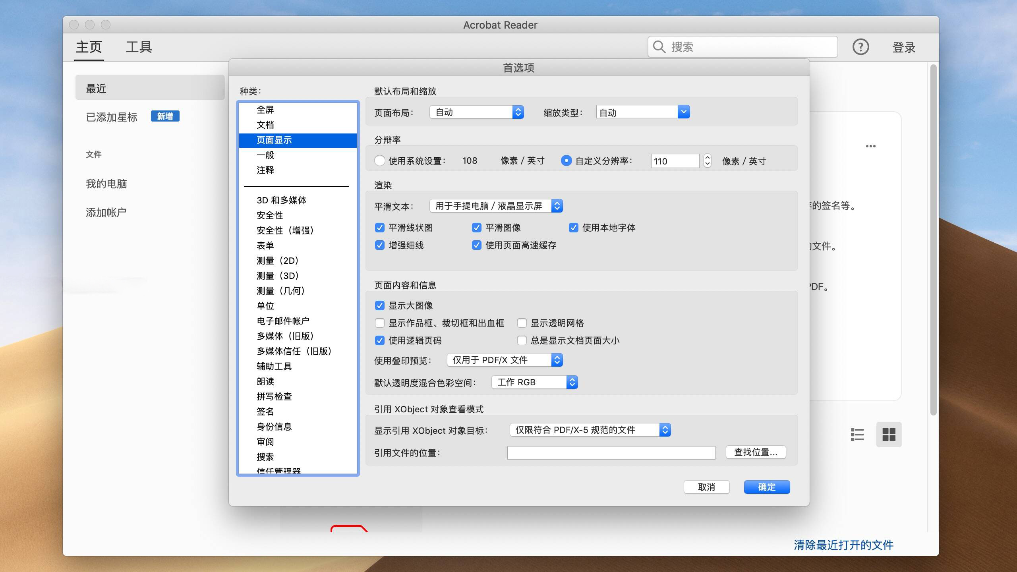The height and width of the screenshot is (572, 1017).
Task: Click the 新增 badge next to 已添加星标
Action: (165, 116)
